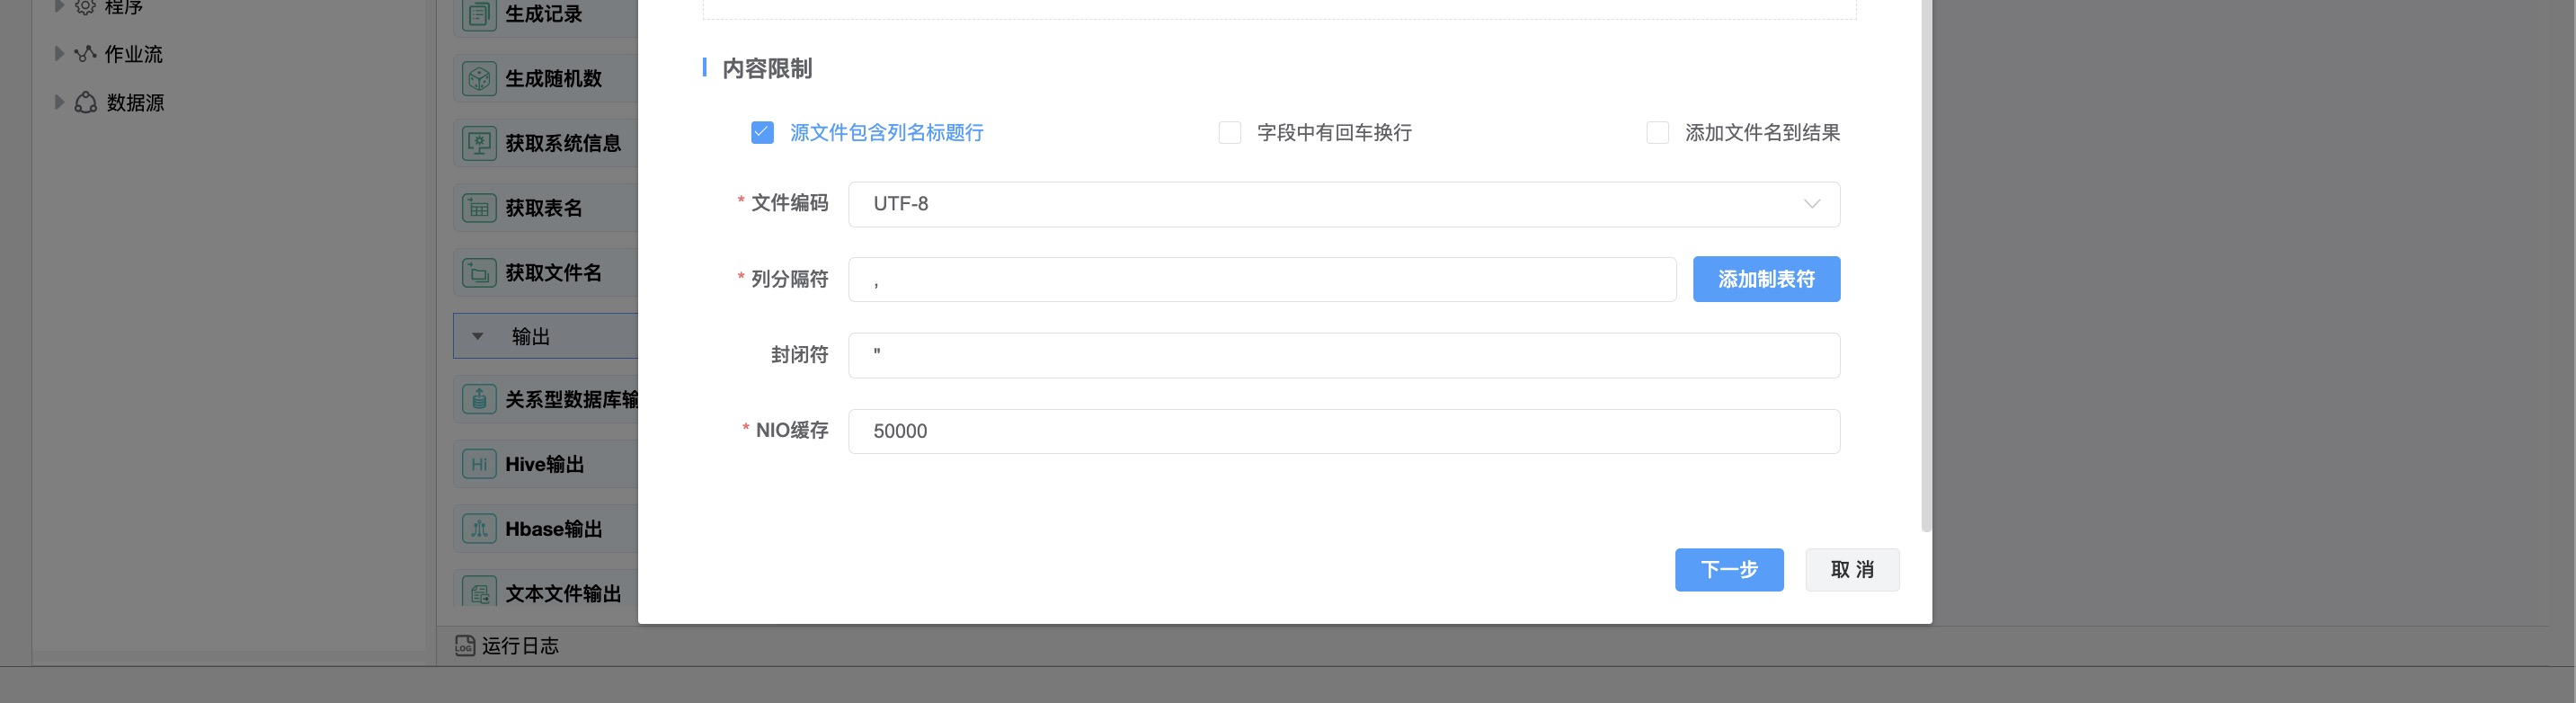Image resolution: width=2576 pixels, height=703 pixels.
Task: Collapse the 输出 component group
Action: [478, 337]
